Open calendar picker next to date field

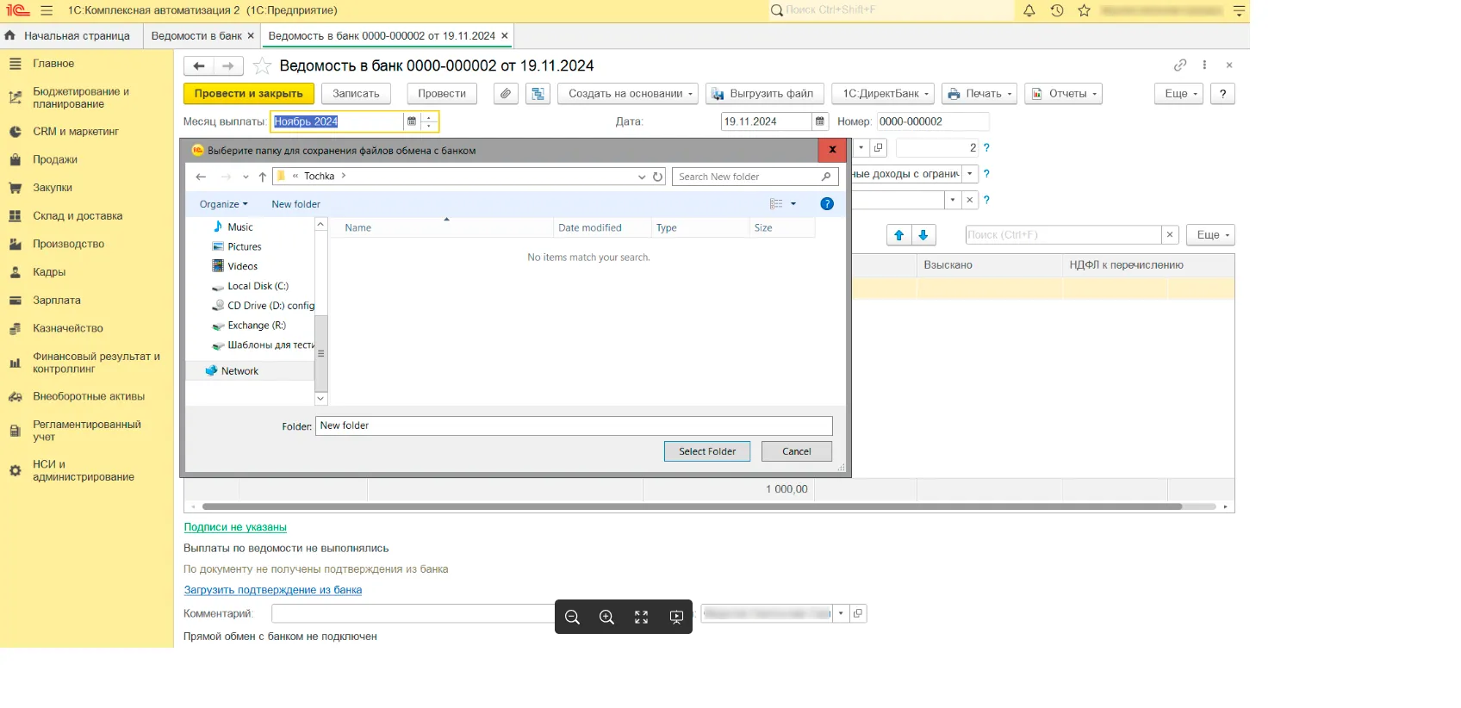click(x=819, y=121)
